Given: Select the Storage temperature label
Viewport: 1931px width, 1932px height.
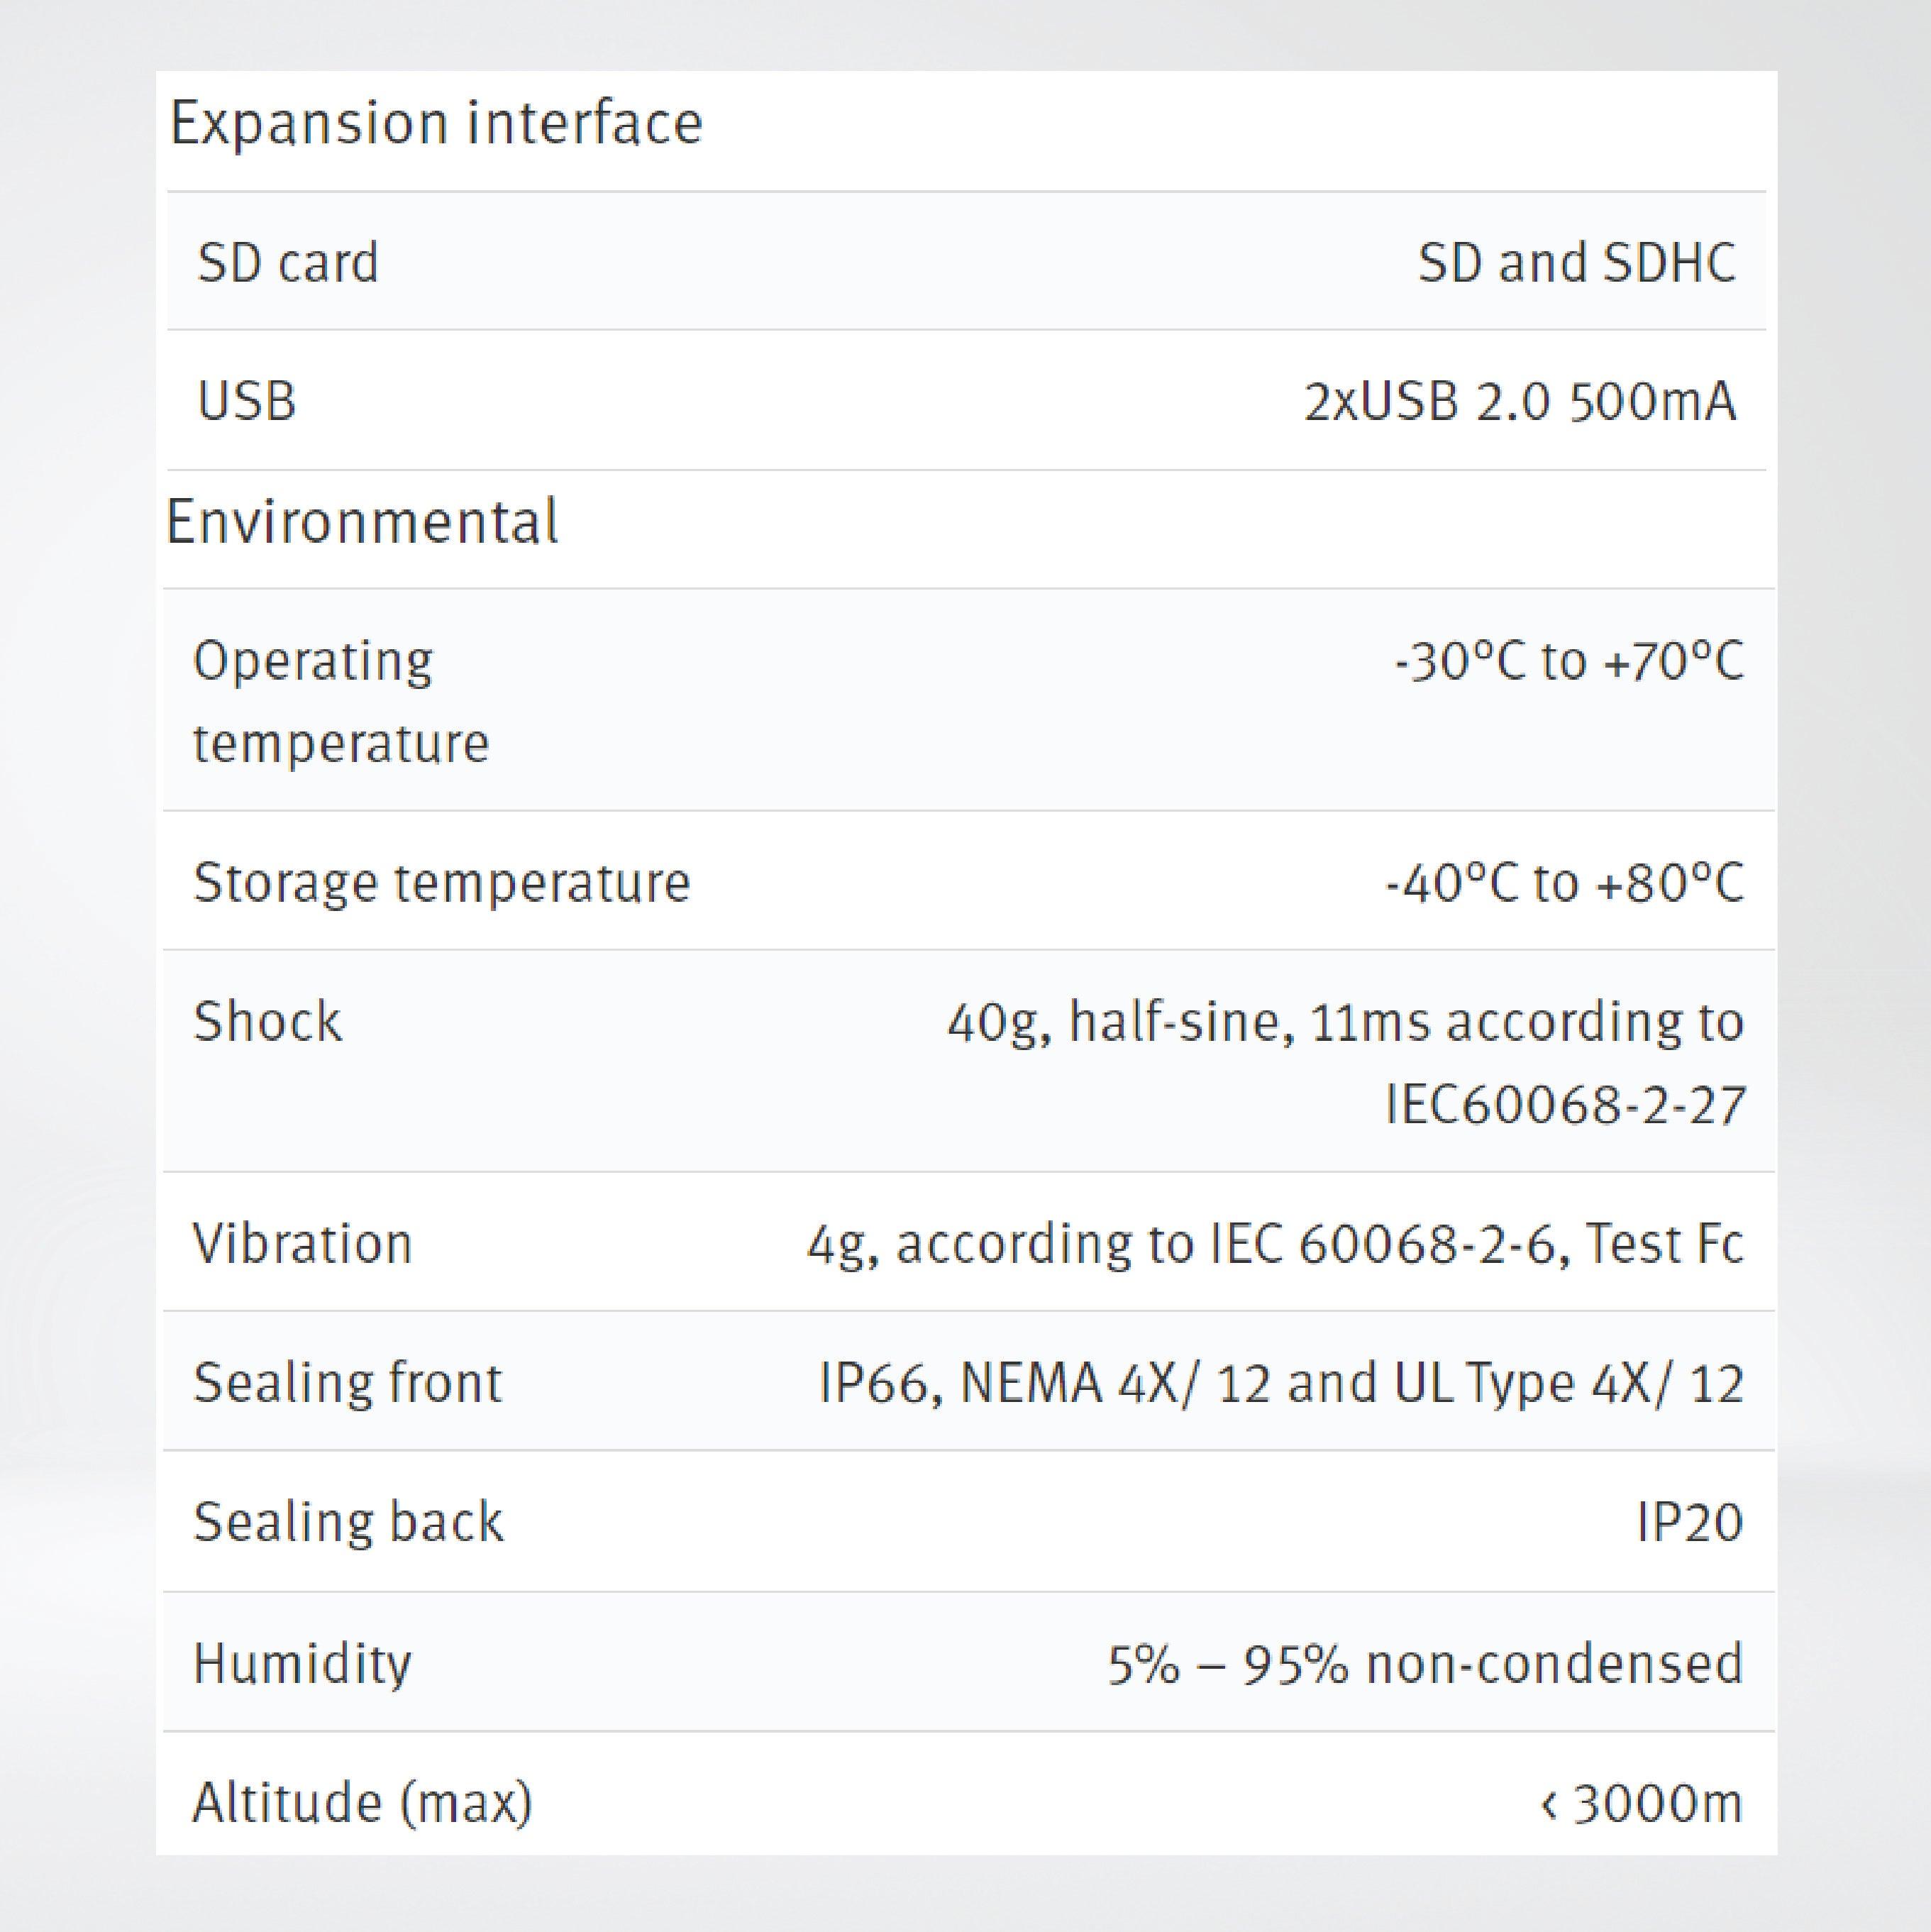Looking at the screenshot, I should point(441,882).
